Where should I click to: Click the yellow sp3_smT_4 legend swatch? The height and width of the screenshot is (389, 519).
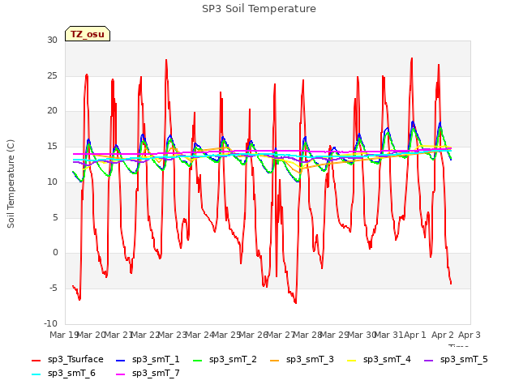point(352,360)
